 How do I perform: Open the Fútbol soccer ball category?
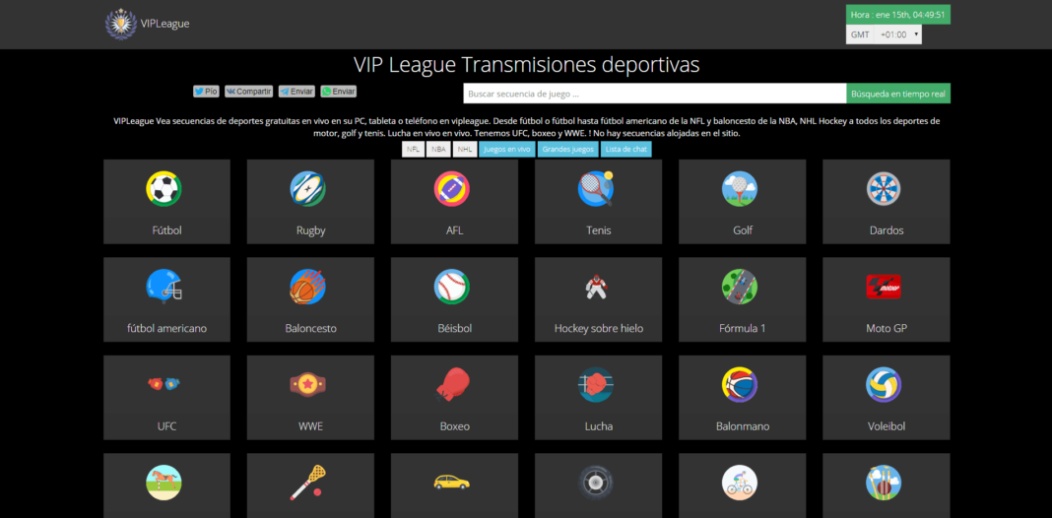click(x=164, y=188)
